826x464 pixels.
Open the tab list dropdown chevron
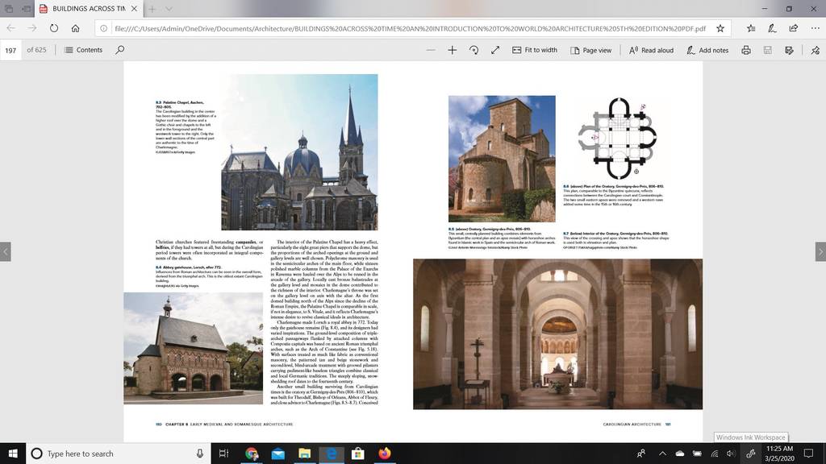(x=169, y=9)
